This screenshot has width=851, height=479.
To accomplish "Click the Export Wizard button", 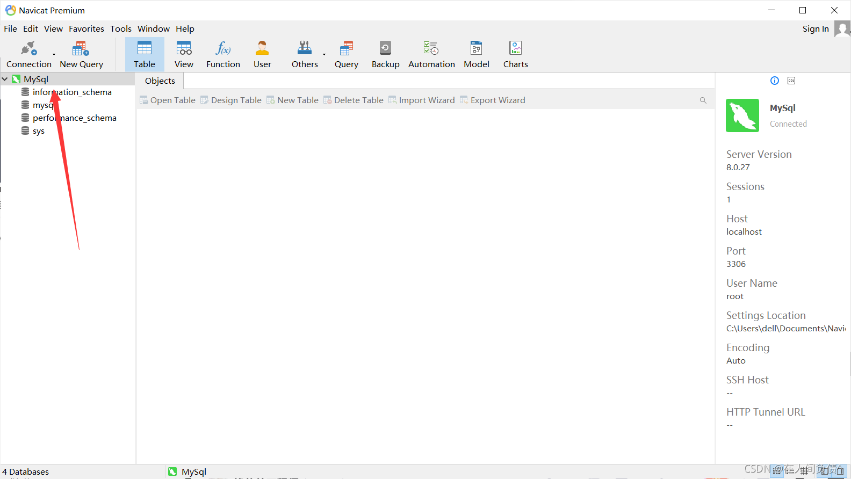I will pos(493,100).
